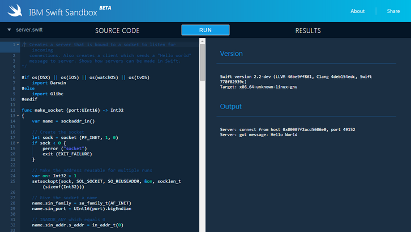
Task: Switch to the RESULTS tab
Action: tap(307, 30)
